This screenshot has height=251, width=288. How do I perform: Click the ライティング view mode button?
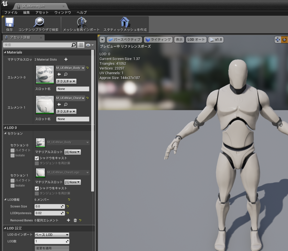coord(158,40)
